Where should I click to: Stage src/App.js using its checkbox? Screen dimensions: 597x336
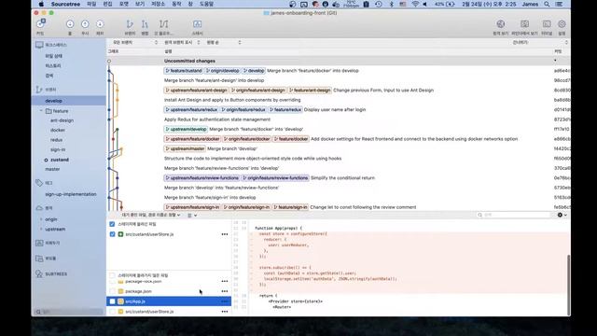point(112,301)
